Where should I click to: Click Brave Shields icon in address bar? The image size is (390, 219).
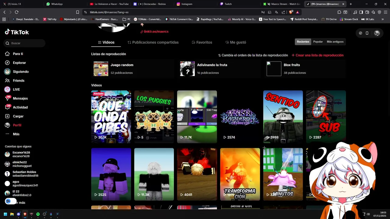tap(291, 12)
